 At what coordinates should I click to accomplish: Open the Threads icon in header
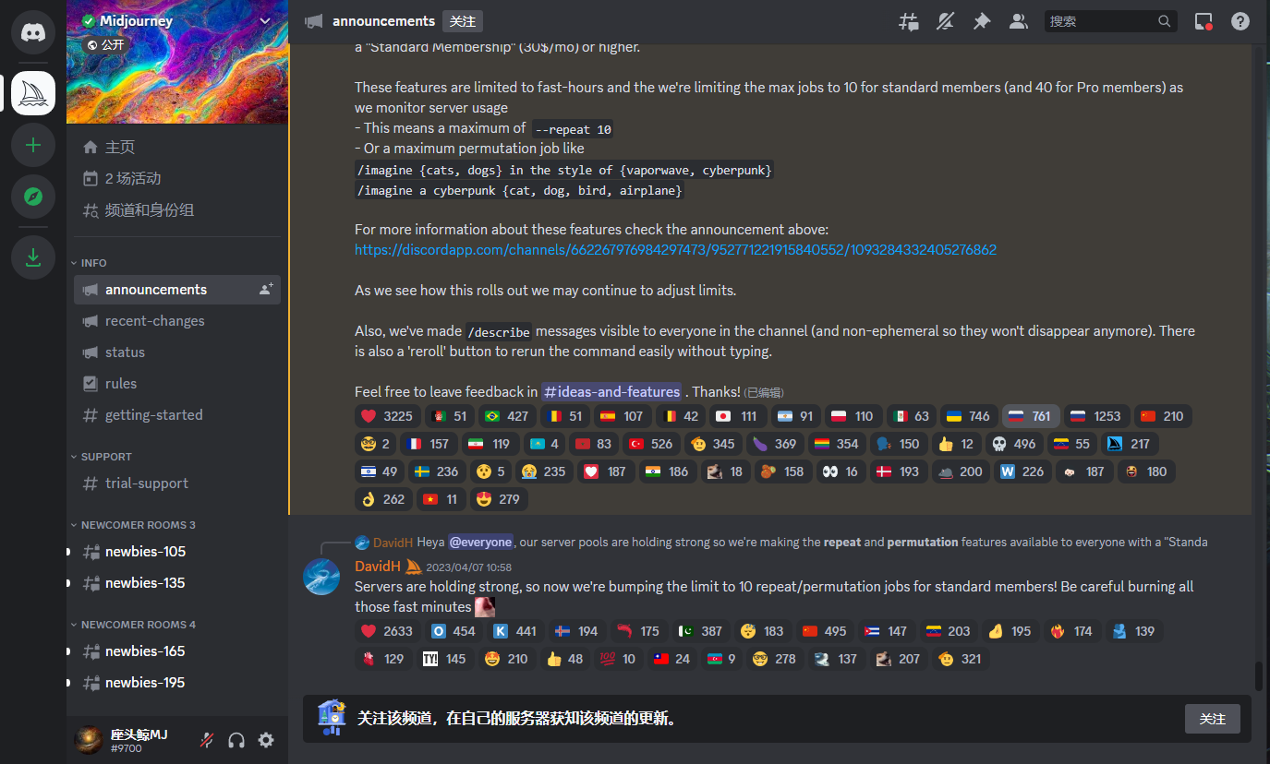pyautogui.click(x=909, y=21)
